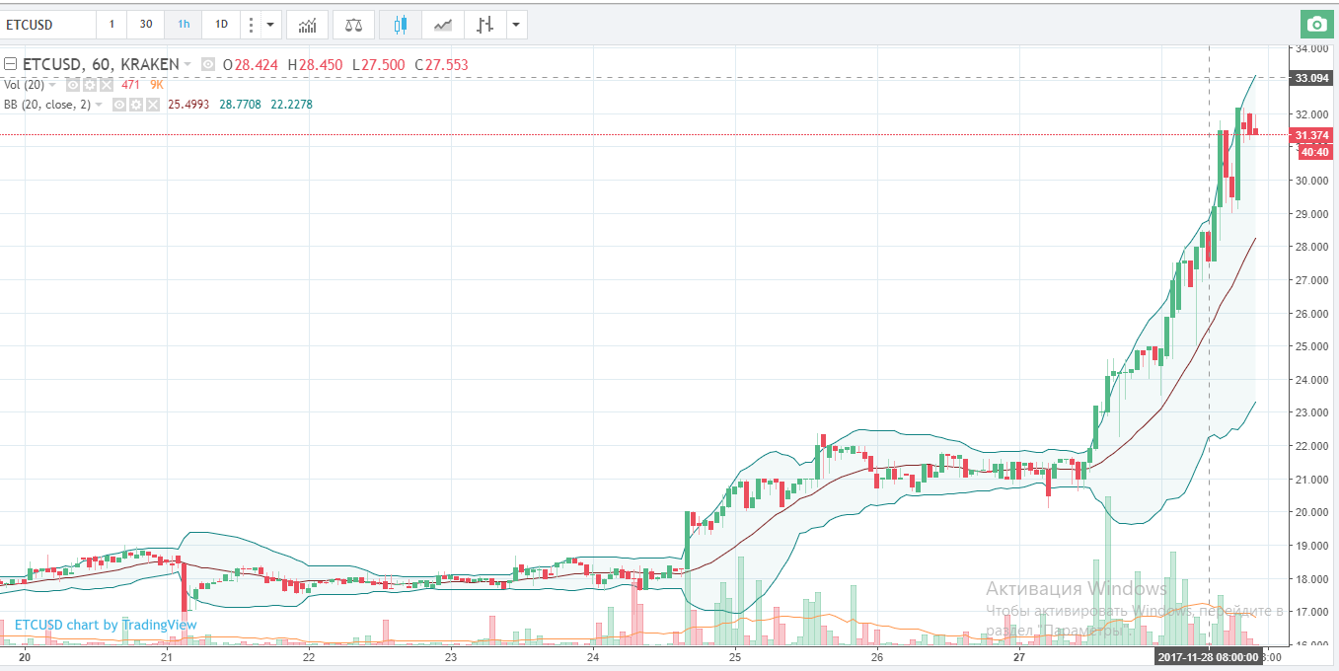Screen dimensions: 1339x671
Task: Switch to the 1D timeframe
Action: pos(221,25)
